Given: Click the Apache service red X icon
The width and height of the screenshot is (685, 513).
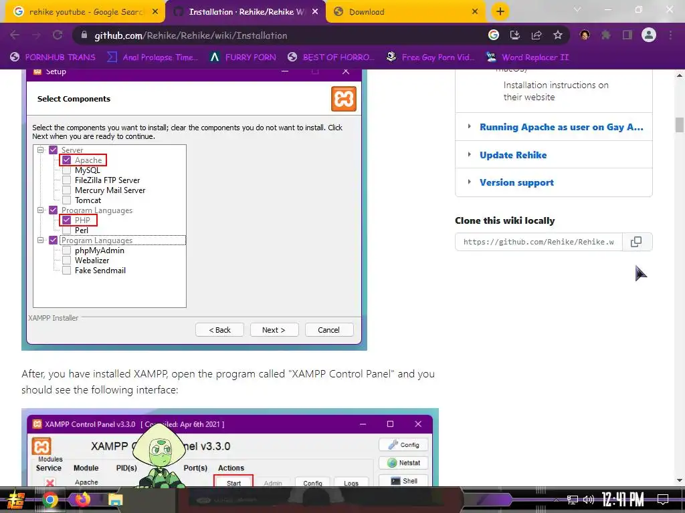Looking at the screenshot, I should click(x=50, y=482).
